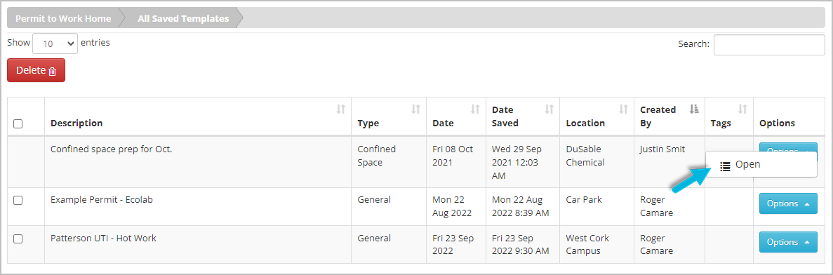
Task: Select the All Saved Templates breadcrumb
Action: click(x=183, y=18)
